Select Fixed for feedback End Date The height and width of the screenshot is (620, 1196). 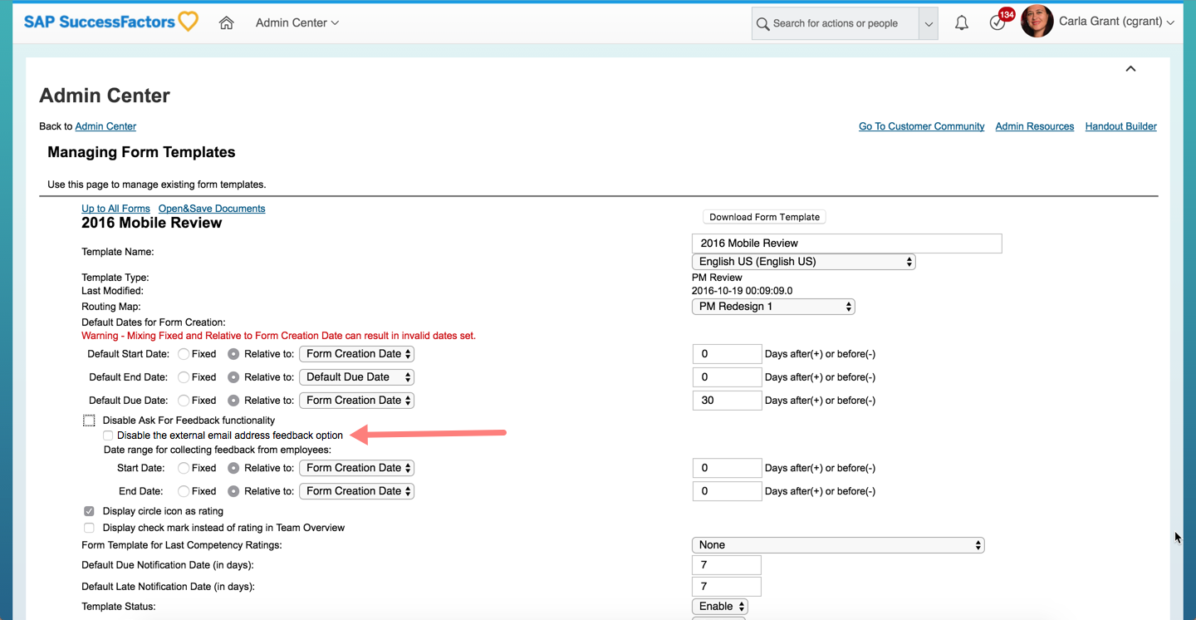184,491
